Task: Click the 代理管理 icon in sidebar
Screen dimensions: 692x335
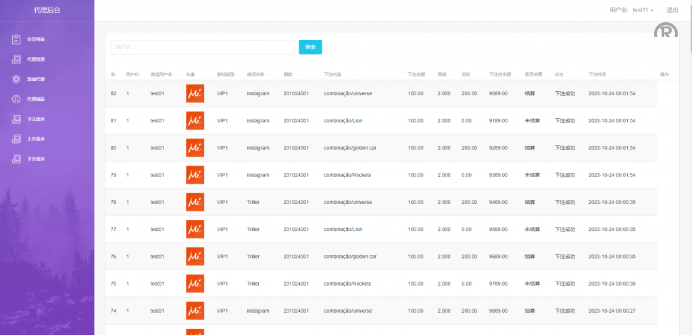Action: [16, 59]
